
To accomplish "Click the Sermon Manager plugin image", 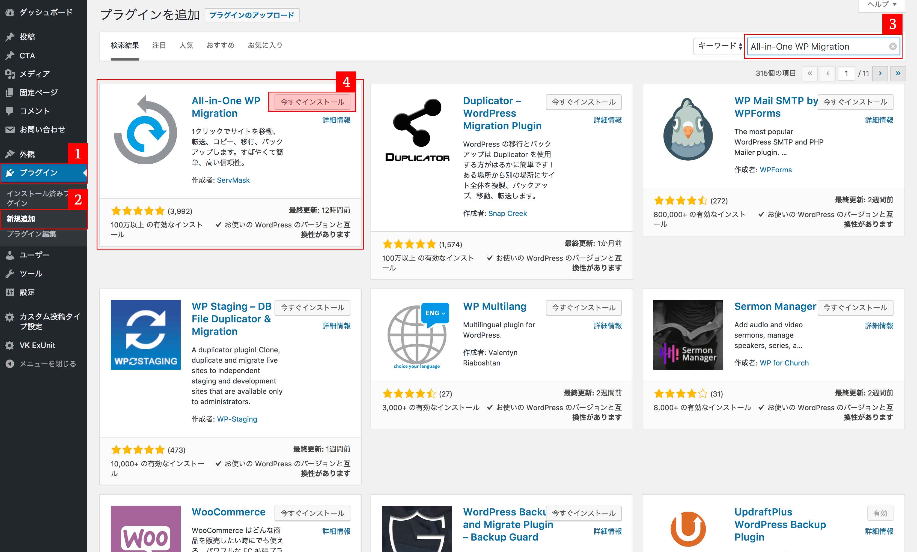I will 688,335.
